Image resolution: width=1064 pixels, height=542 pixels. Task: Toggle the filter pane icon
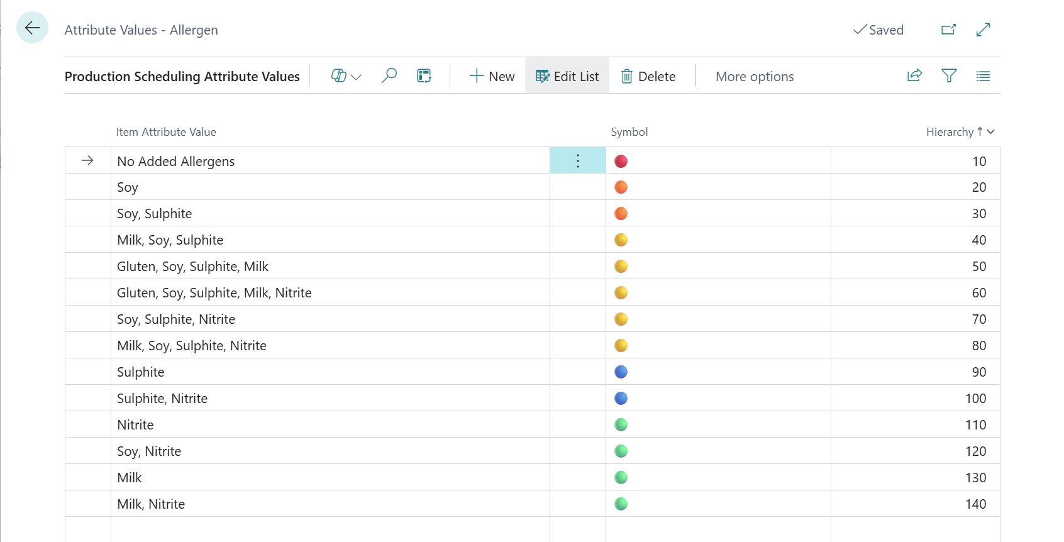click(949, 75)
